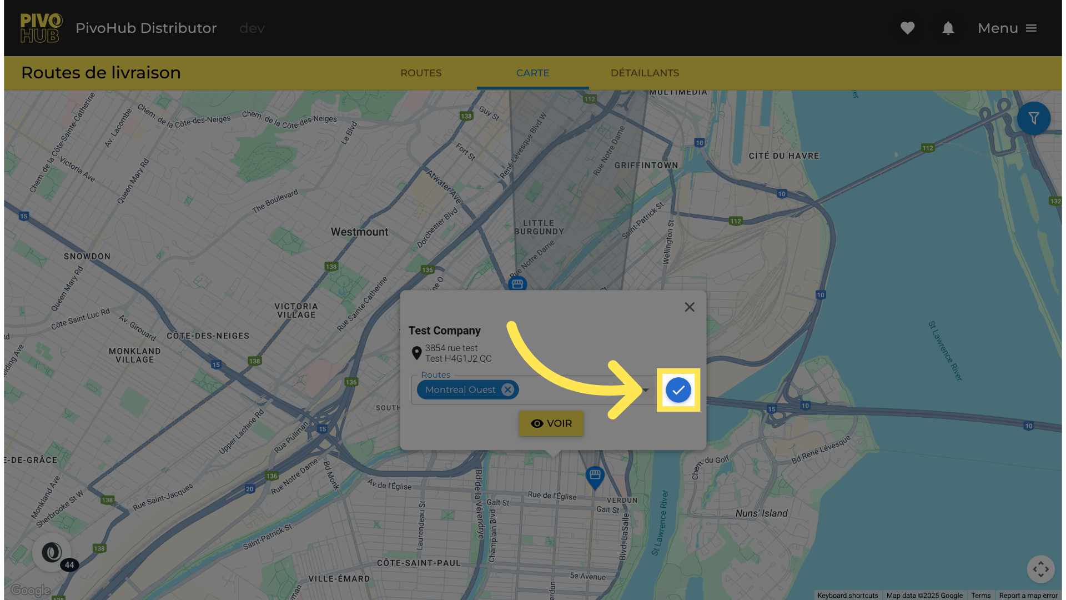Viewport: 1066px width, 600px height.
Task: Remove the Montreal Ouest route chip
Action: click(507, 390)
